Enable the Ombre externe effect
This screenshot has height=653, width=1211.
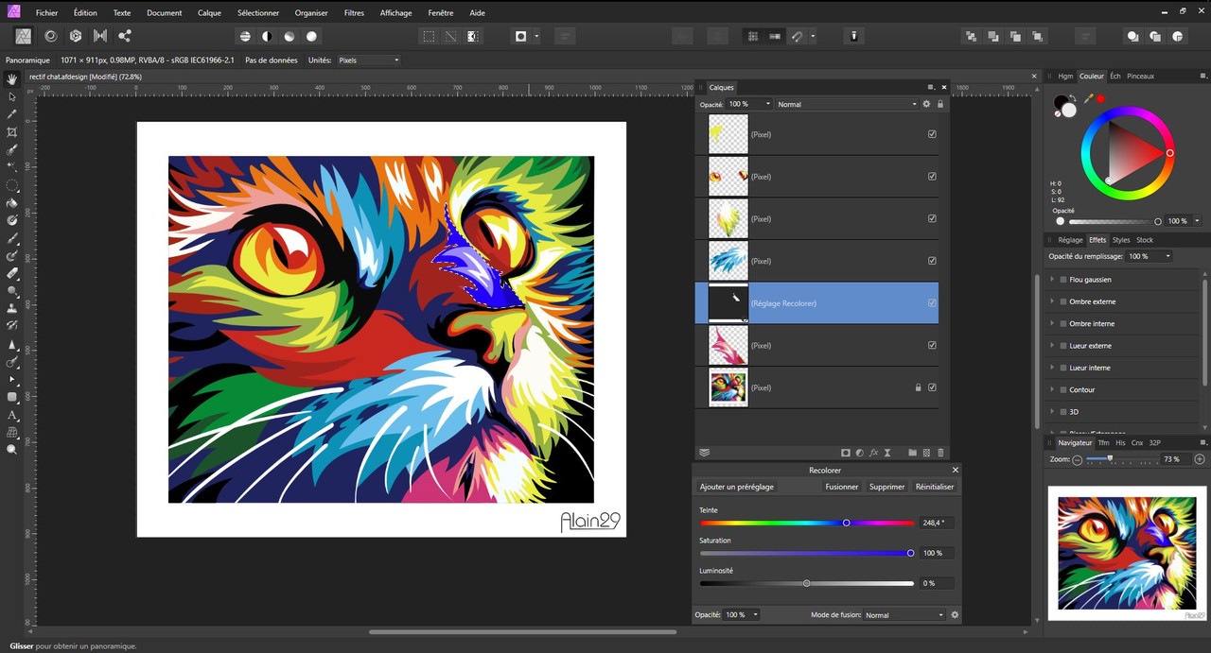[1063, 301]
